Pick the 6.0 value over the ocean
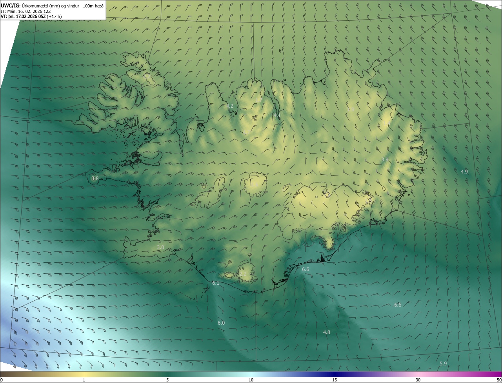Image resolution: width=502 pixels, height=383 pixels. click(x=221, y=323)
